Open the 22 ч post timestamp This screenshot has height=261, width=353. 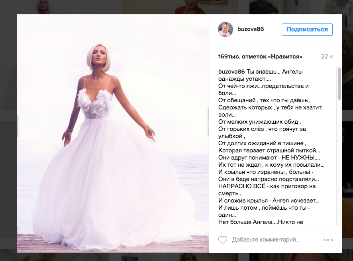click(x=327, y=56)
